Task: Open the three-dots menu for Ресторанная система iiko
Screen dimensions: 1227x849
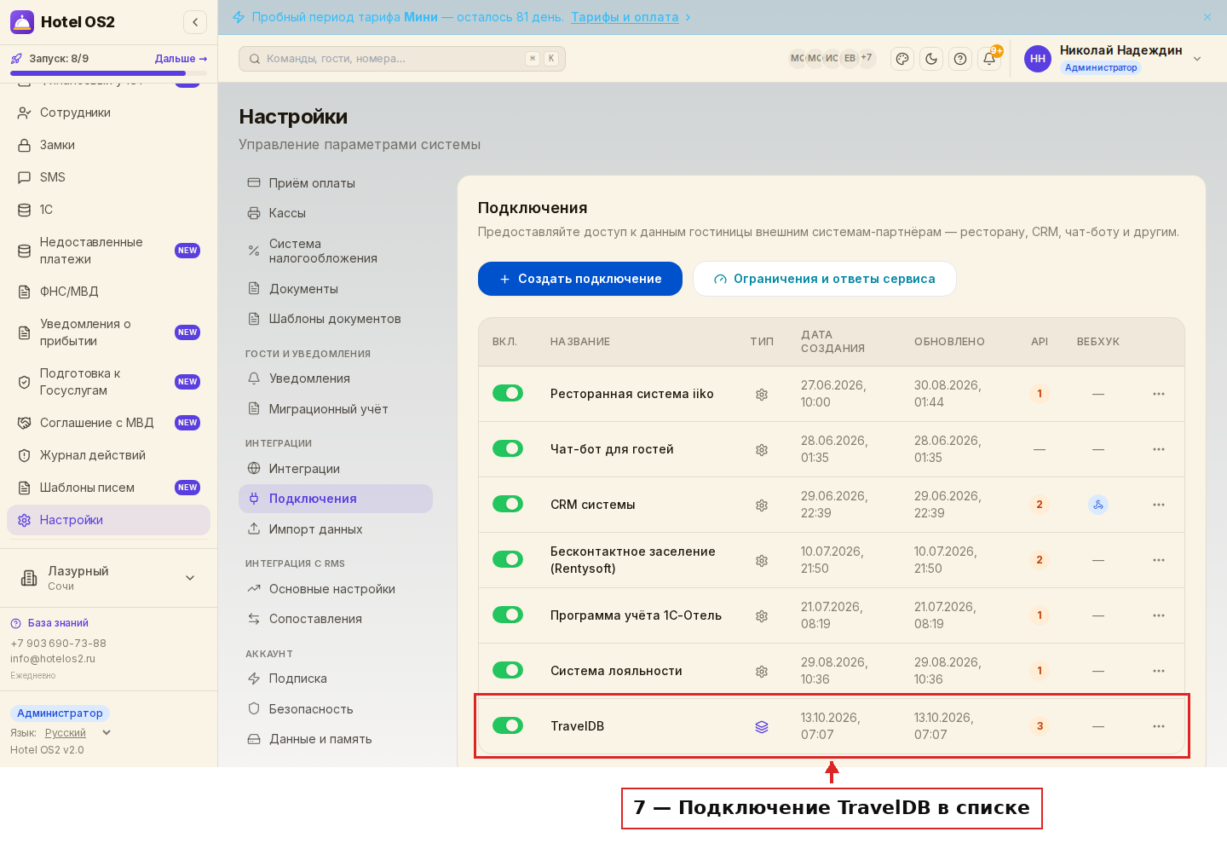Action: [x=1159, y=394]
